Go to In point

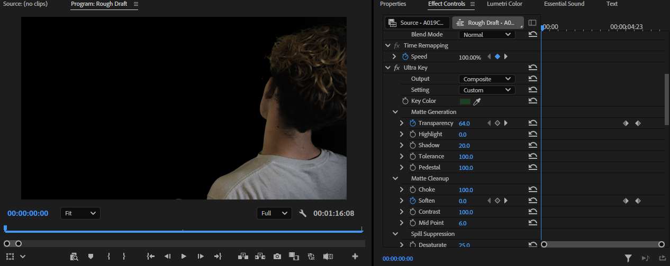[151, 256]
